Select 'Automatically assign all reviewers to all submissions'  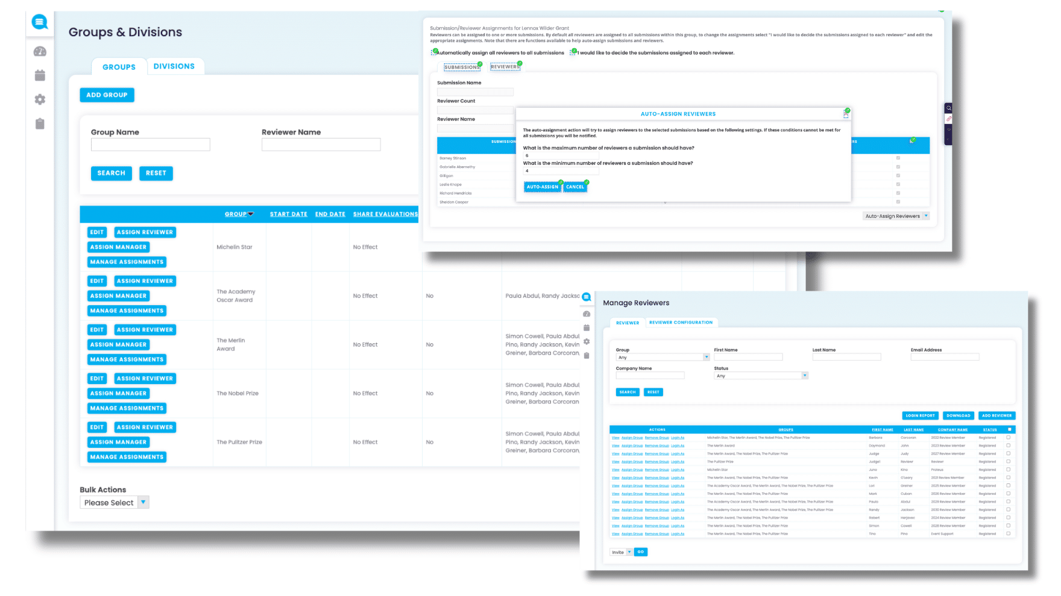[x=434, y=53]
